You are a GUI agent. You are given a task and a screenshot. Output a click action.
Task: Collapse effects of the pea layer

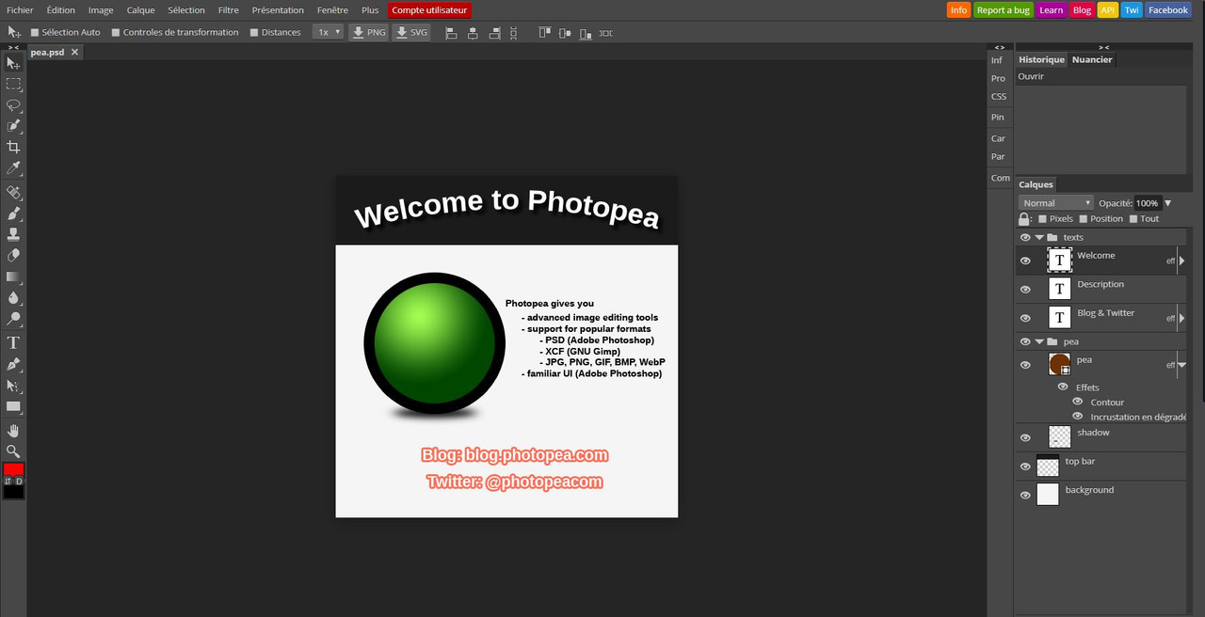click(1181, 365)
